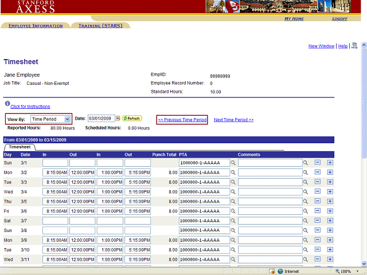This screenshot has height=275, width=367.
Task: Click the calendar icon next to Date field
Action: [x=118, y=119]
